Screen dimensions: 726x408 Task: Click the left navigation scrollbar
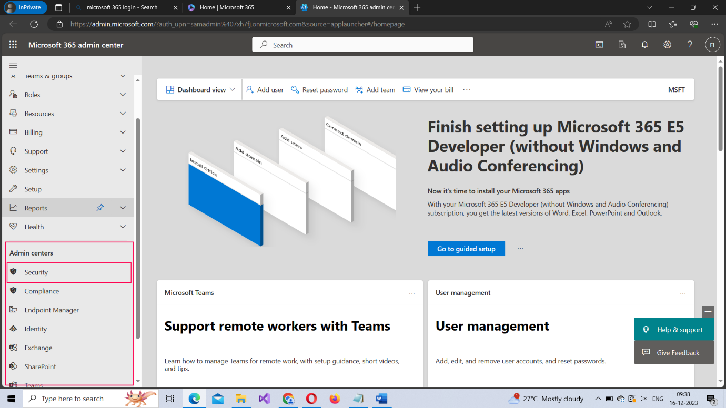138,229
